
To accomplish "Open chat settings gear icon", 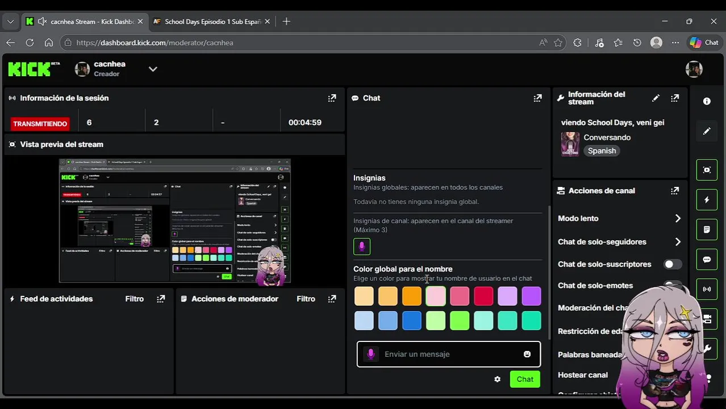I will tap(498, 379).
